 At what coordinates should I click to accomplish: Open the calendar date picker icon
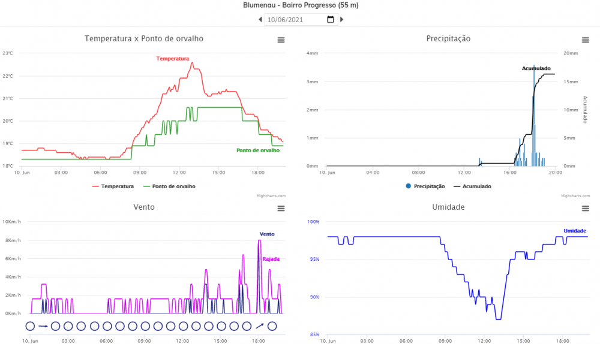pos(331,19)
